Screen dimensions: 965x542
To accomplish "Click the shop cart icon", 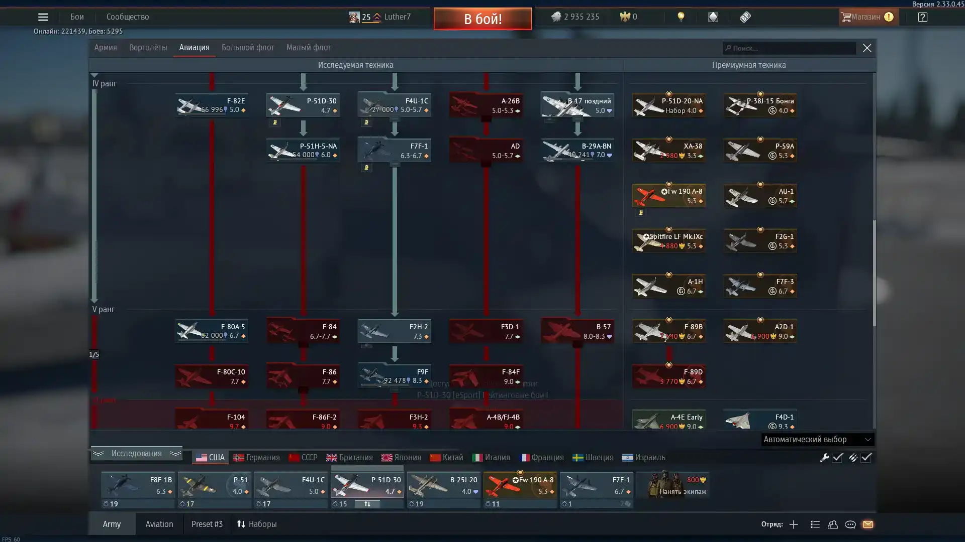I will pos(846,17).
